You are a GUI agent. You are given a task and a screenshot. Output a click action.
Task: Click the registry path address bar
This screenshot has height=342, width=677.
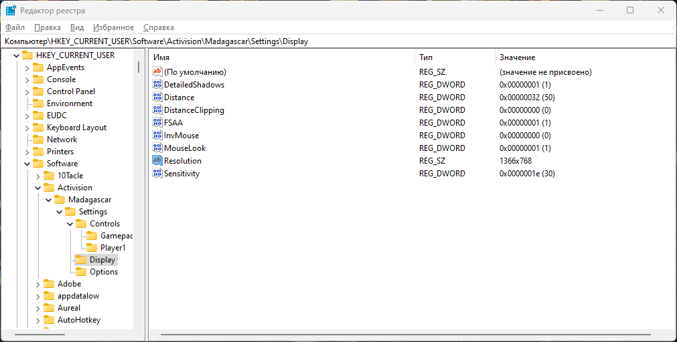339,41
